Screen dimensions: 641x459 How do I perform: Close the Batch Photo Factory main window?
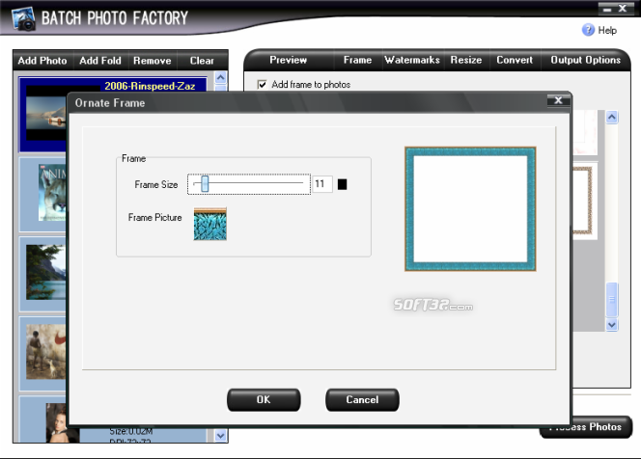[623, 8]
